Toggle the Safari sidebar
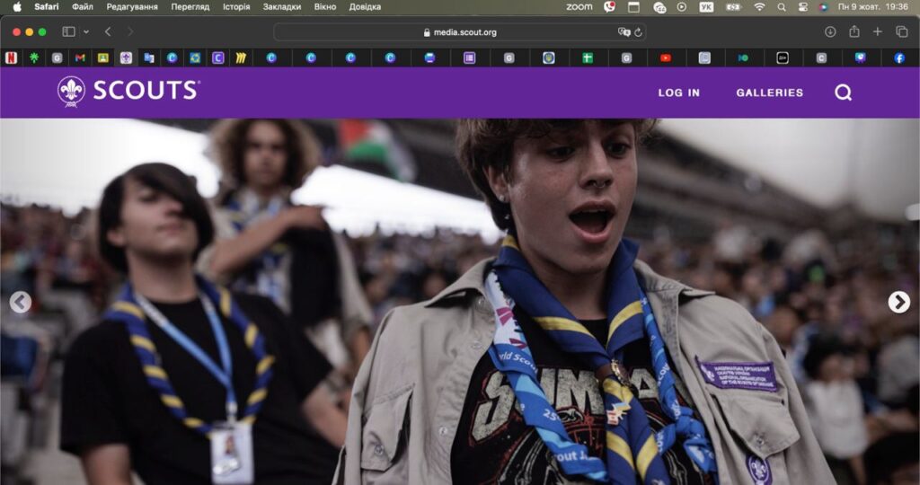The height and width of the screenshot is (485, 920). (x=68, y=31)
